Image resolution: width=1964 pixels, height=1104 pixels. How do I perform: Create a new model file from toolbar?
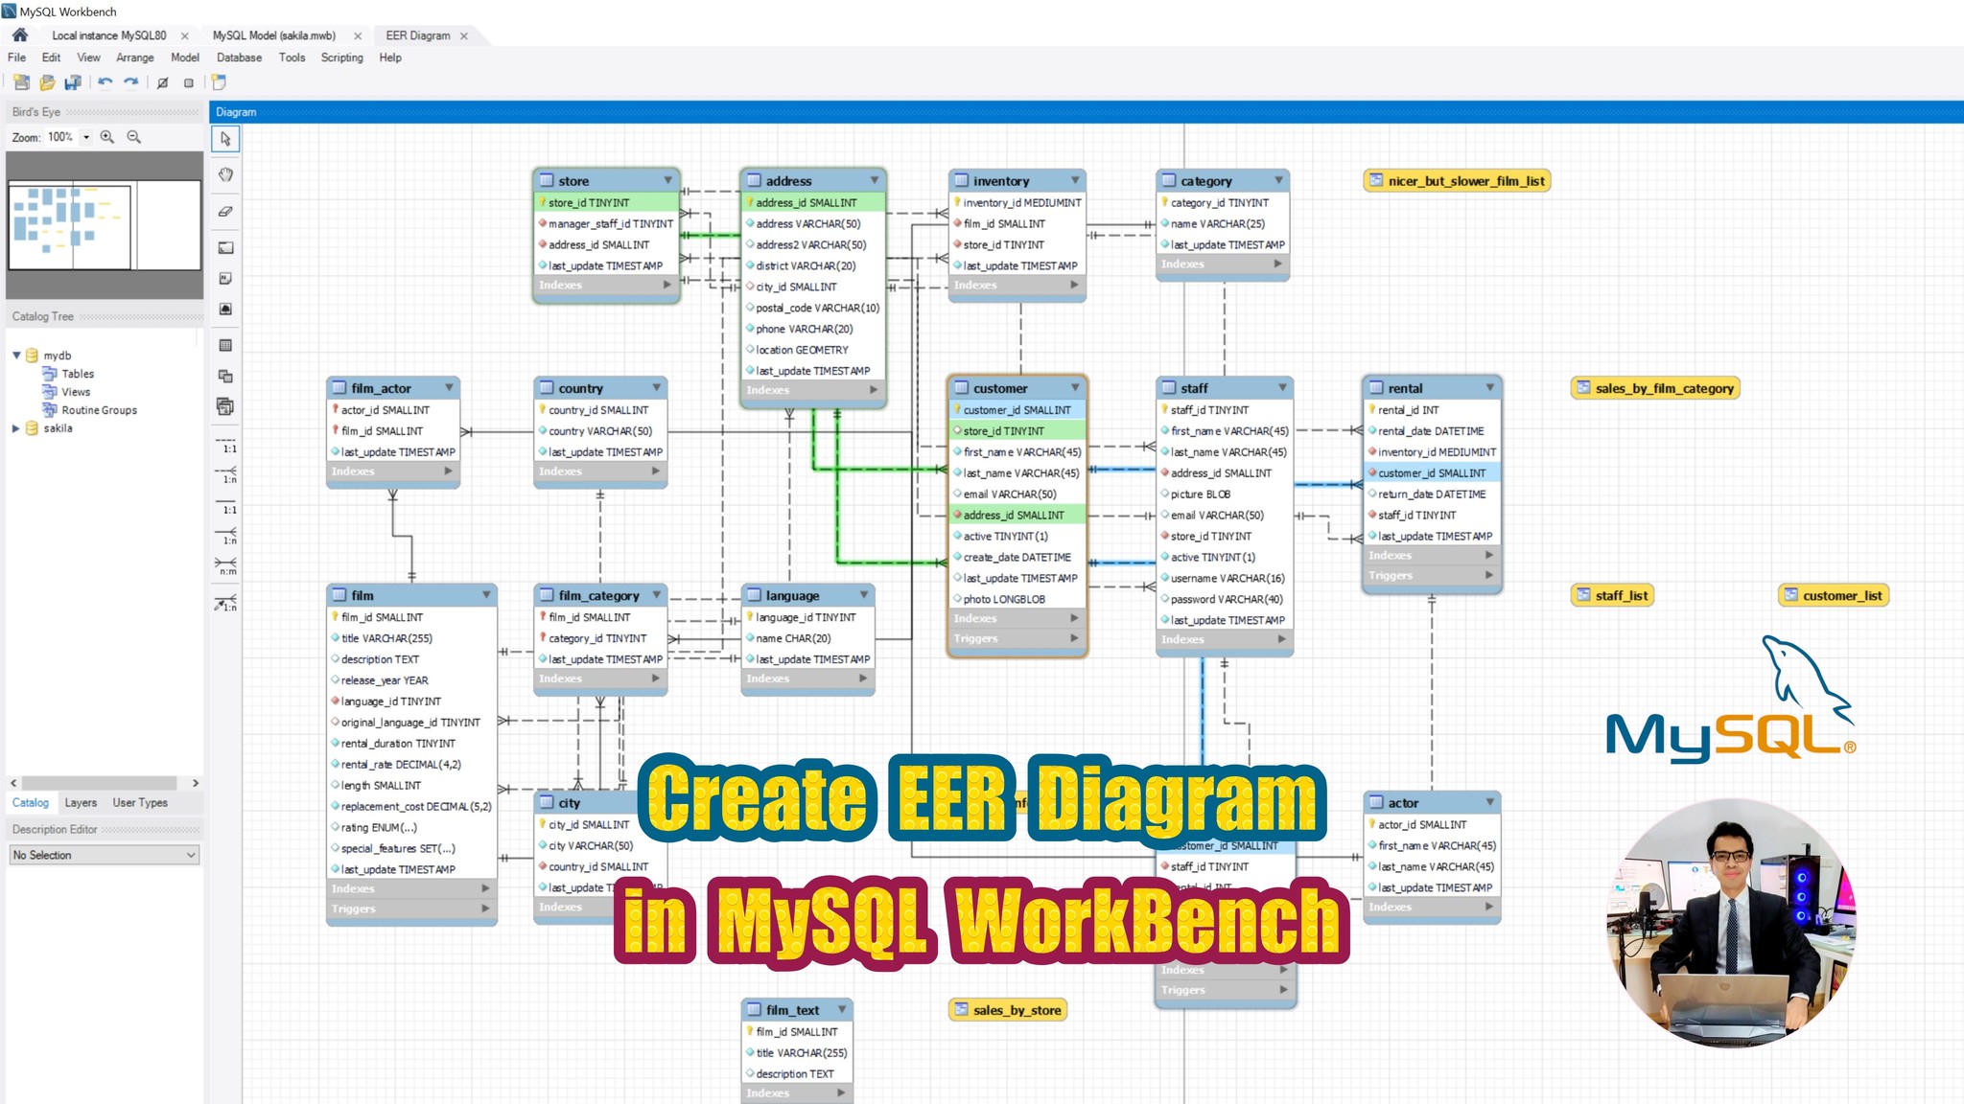(x=21, y=82)
